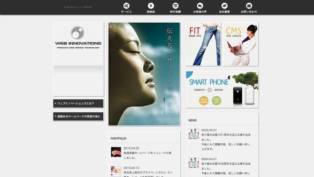The width and height of the screenshot is (314, 177).
Task: Click the サービス gears icon
Action: pyautogui.click(x=126, y=6)
